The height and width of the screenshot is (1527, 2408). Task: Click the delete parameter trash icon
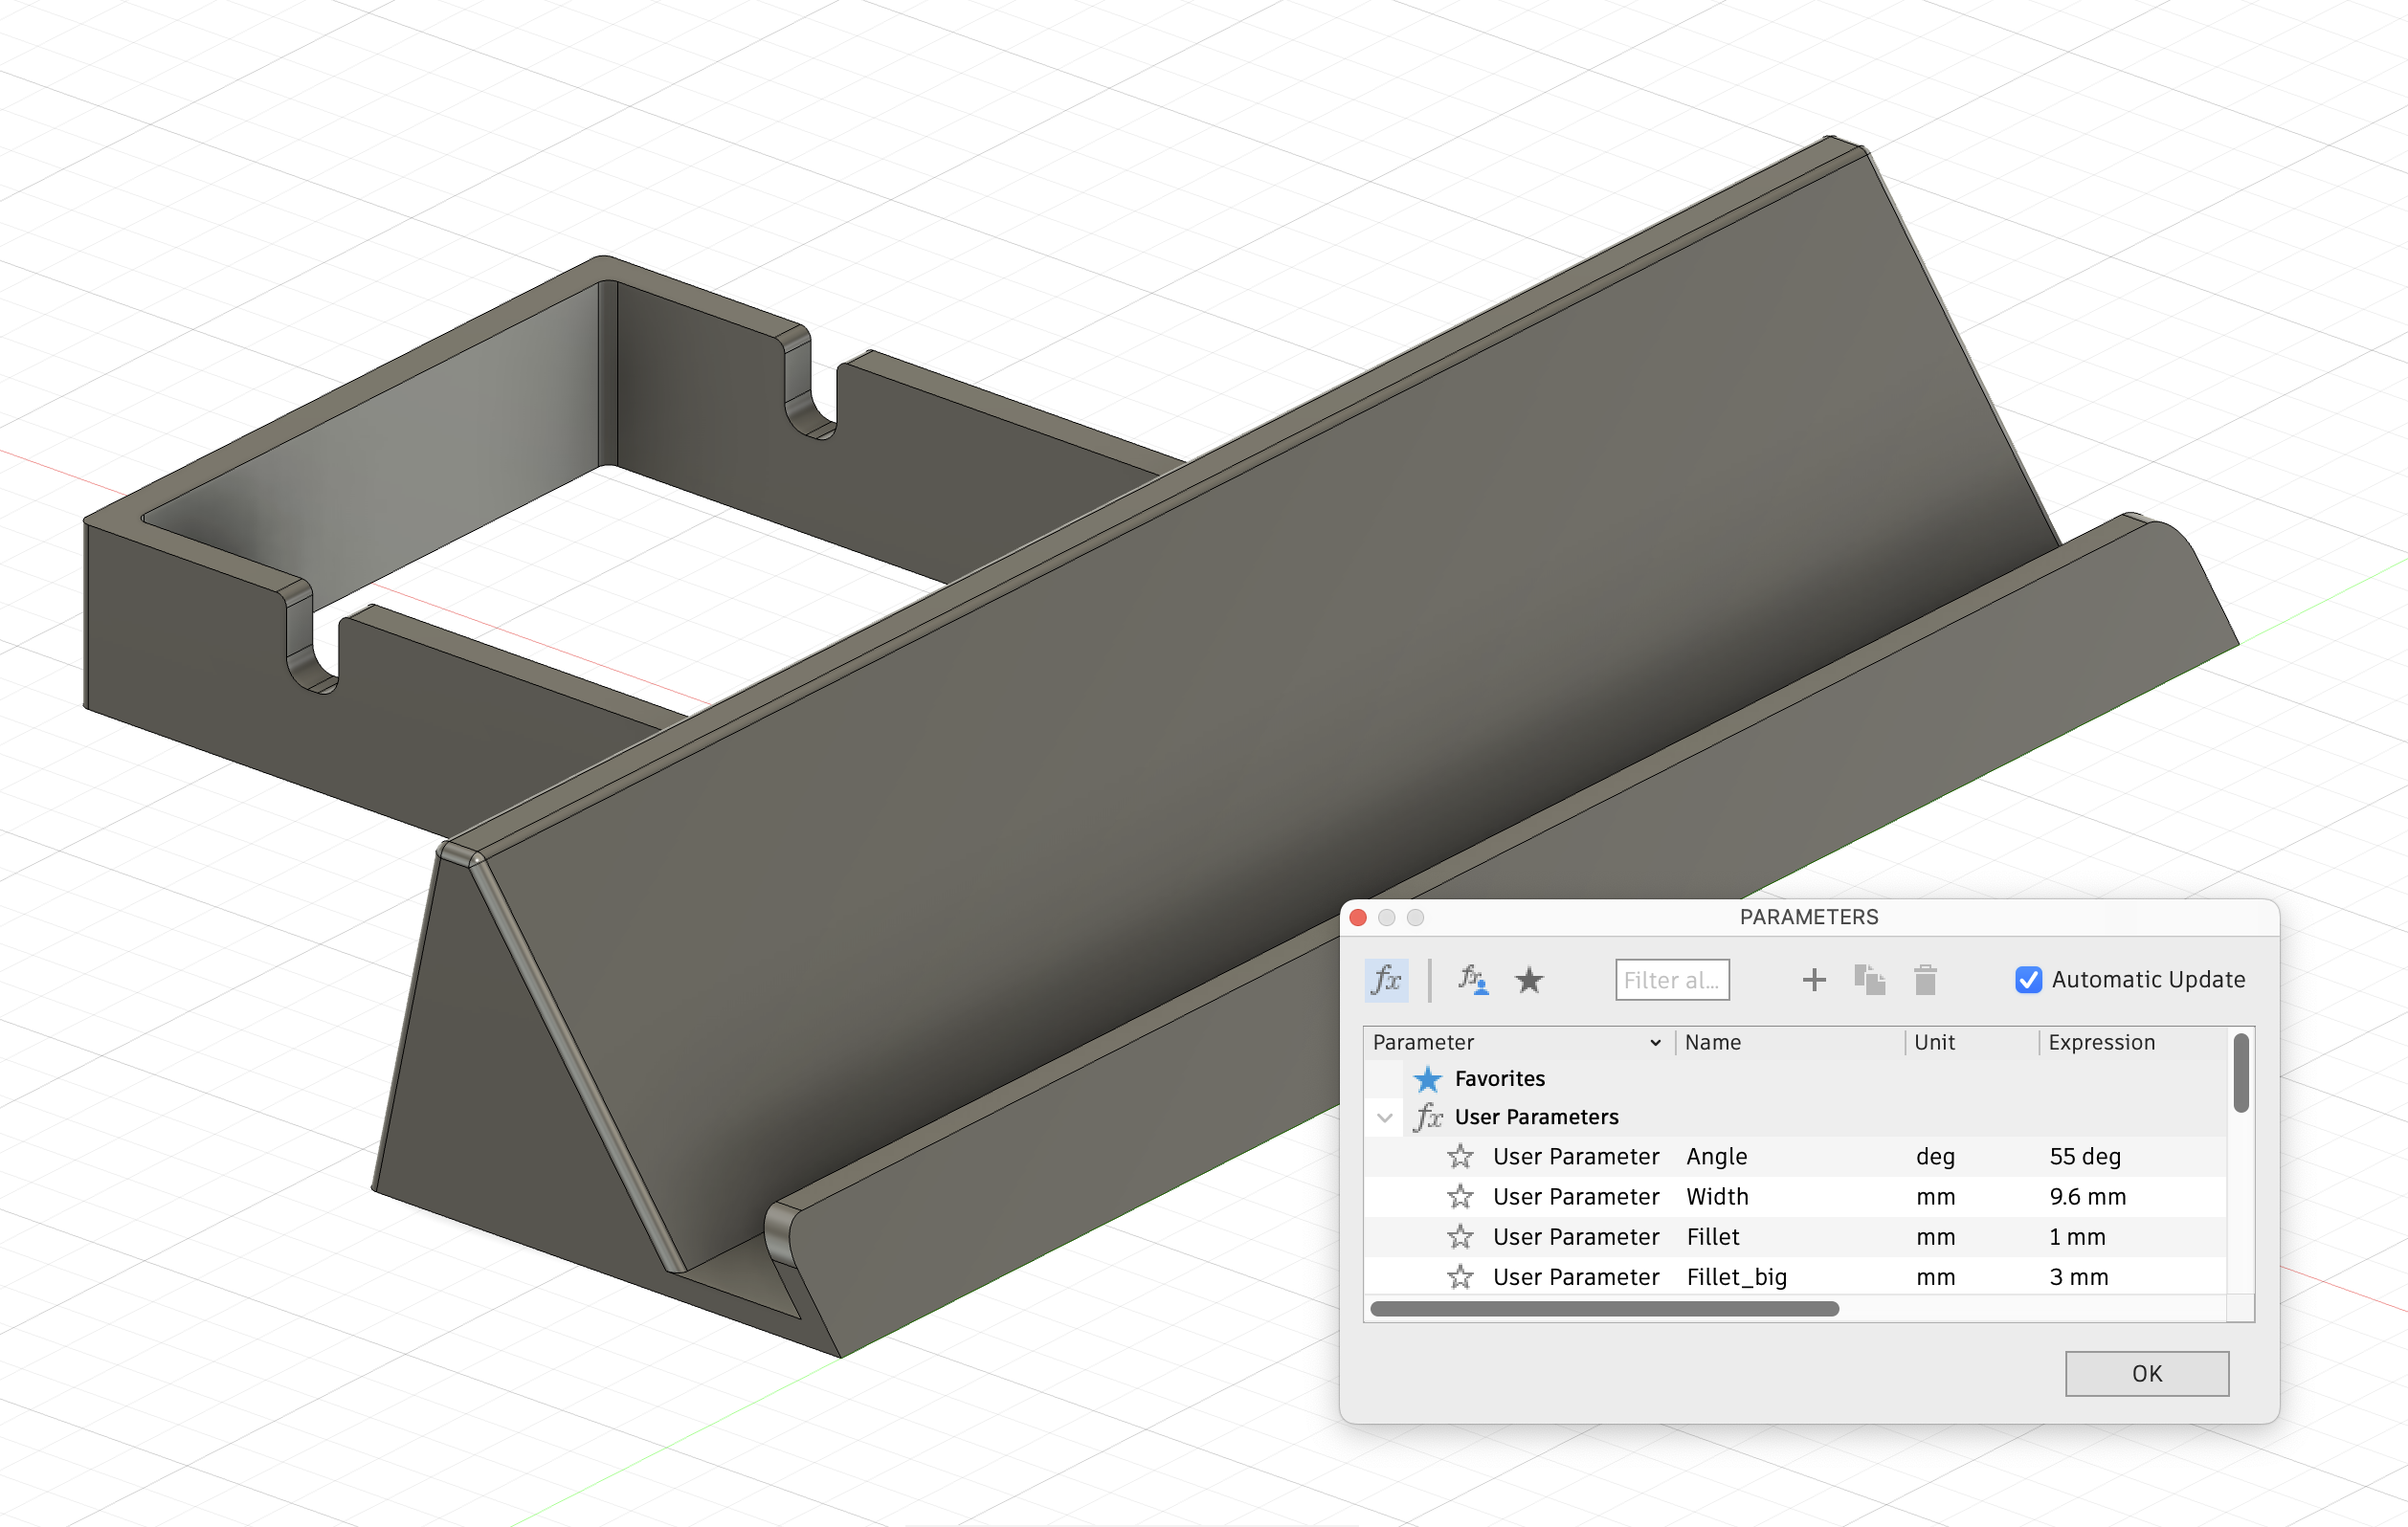click(x=1925, y=980)
